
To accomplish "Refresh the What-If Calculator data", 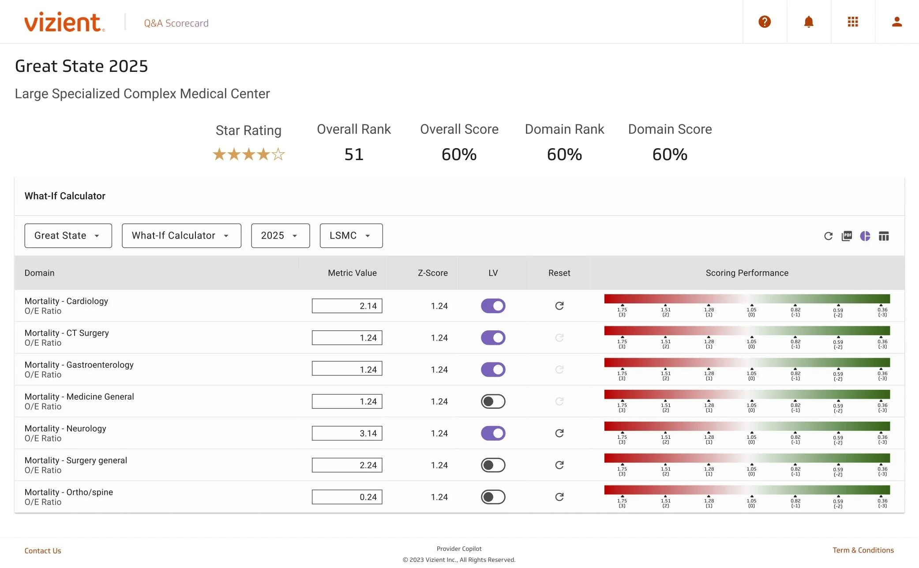I will 828,236.
